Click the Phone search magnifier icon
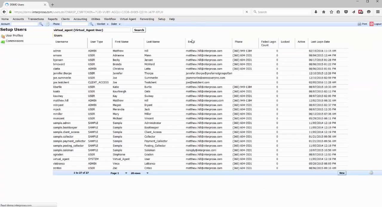The width and height of the screenshot is (382, 207). tap(91, 24)
